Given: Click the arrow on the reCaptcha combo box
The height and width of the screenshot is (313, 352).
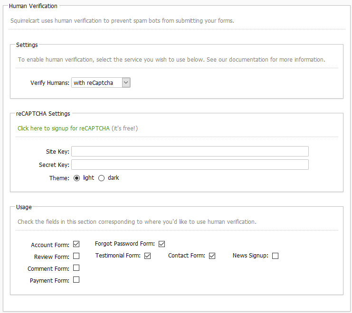Looking at the screenshot, I should (x=126, y=83).
